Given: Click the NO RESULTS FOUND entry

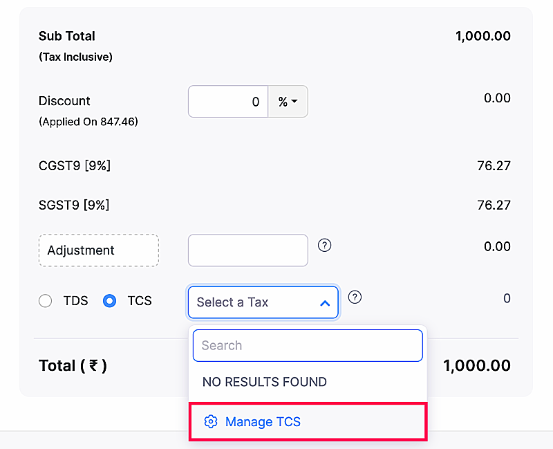Looking at the screenshot, I should tap(265, 381).
